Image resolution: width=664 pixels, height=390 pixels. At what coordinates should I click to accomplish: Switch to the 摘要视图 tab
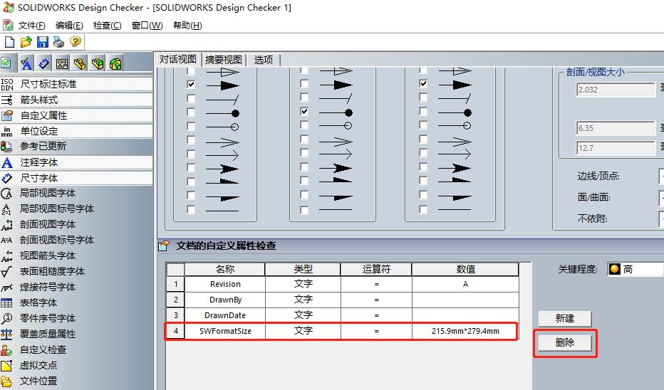(224, 60)
